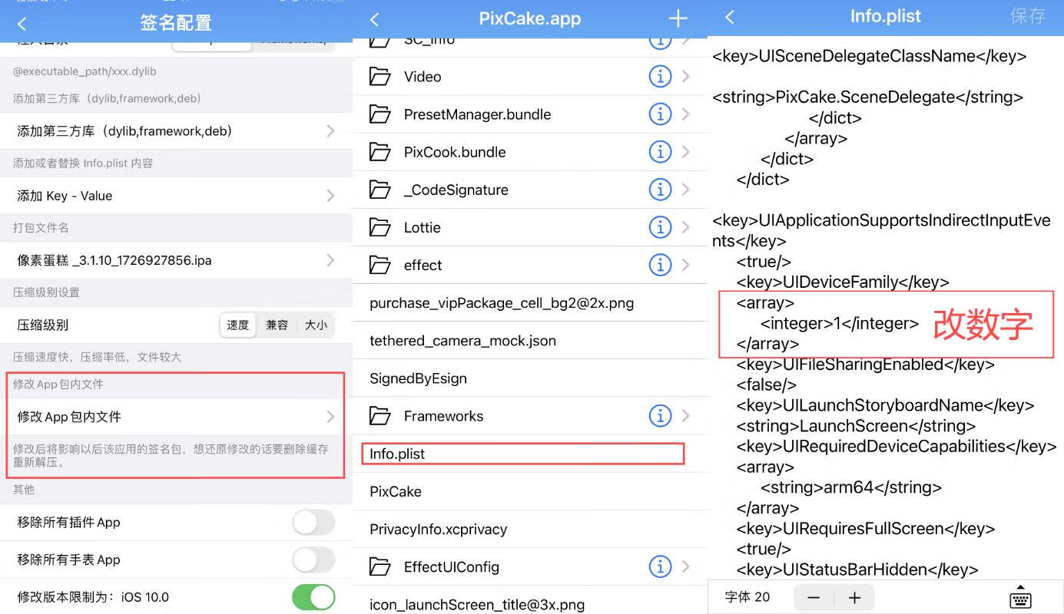Open 修改 App 包内文件 row
The height and width of the screenshot is (614, 1064).
pyautogui.click(x=176, y=417)
